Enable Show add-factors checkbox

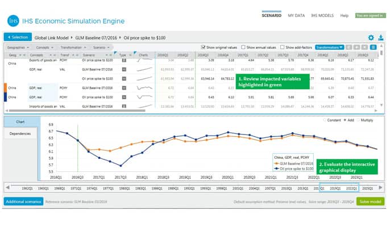(283, 47)
